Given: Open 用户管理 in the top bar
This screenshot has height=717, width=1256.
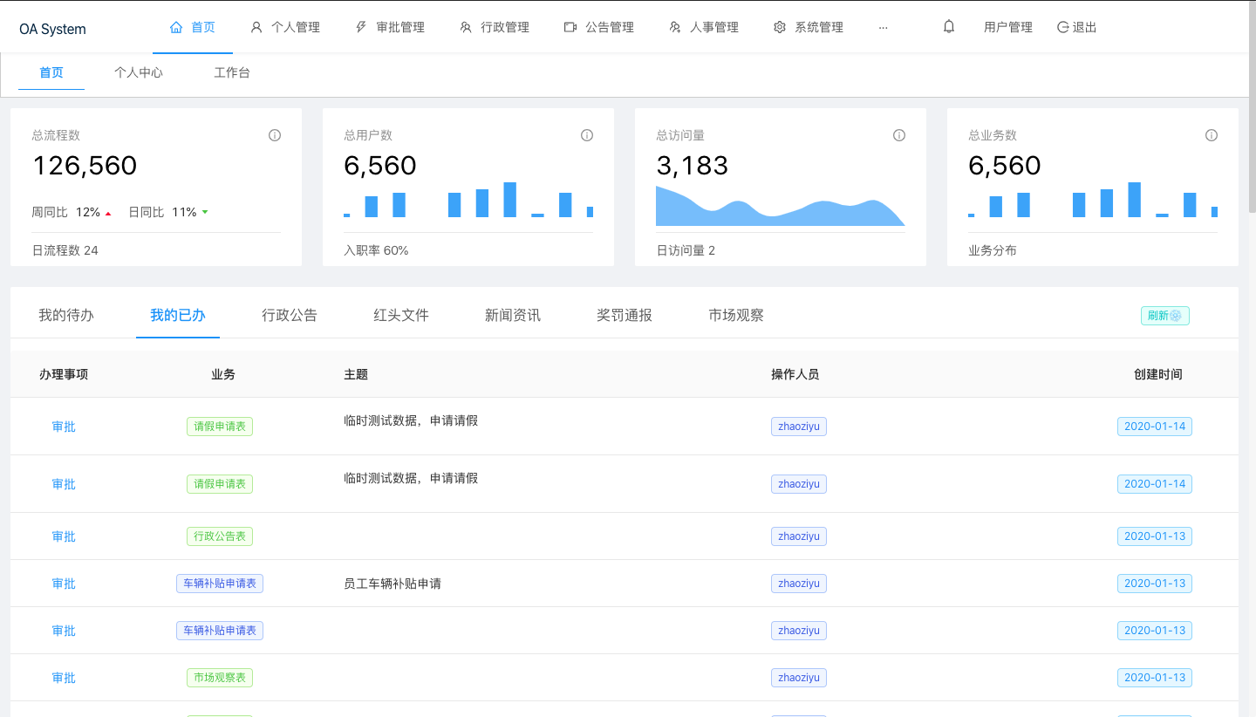Looking at the screenshot, I should click(x=1008, y=27).
